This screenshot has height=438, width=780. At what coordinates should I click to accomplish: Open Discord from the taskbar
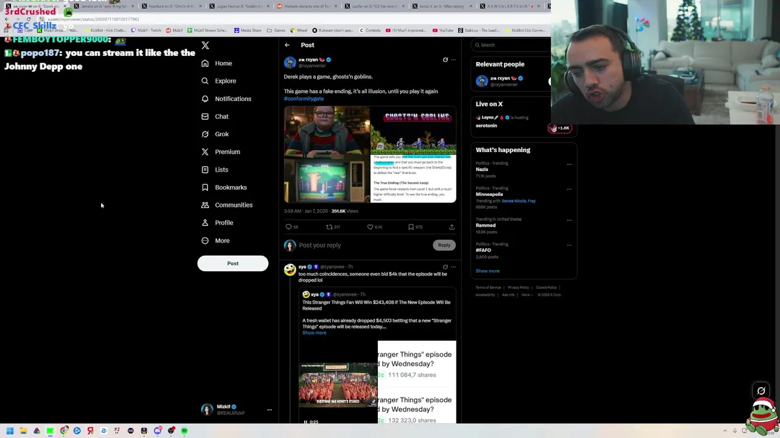tap(157, 431)
